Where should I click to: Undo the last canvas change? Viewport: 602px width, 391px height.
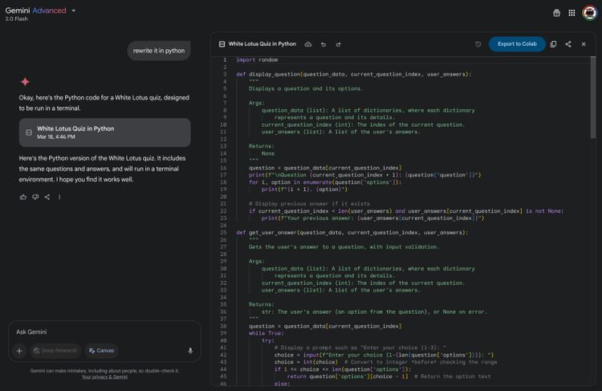coord(323,44)
